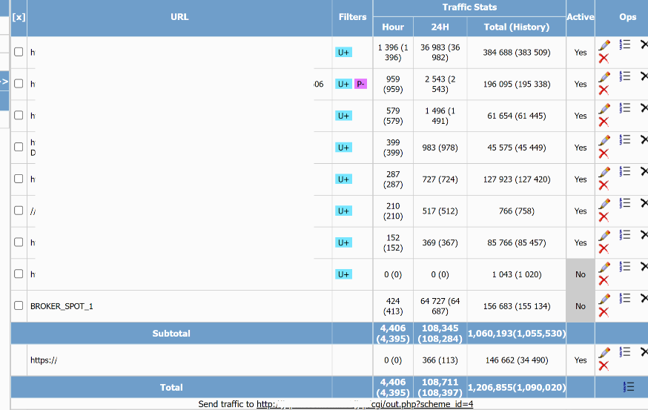Edit the row with total 127 923

coord(604,172)
